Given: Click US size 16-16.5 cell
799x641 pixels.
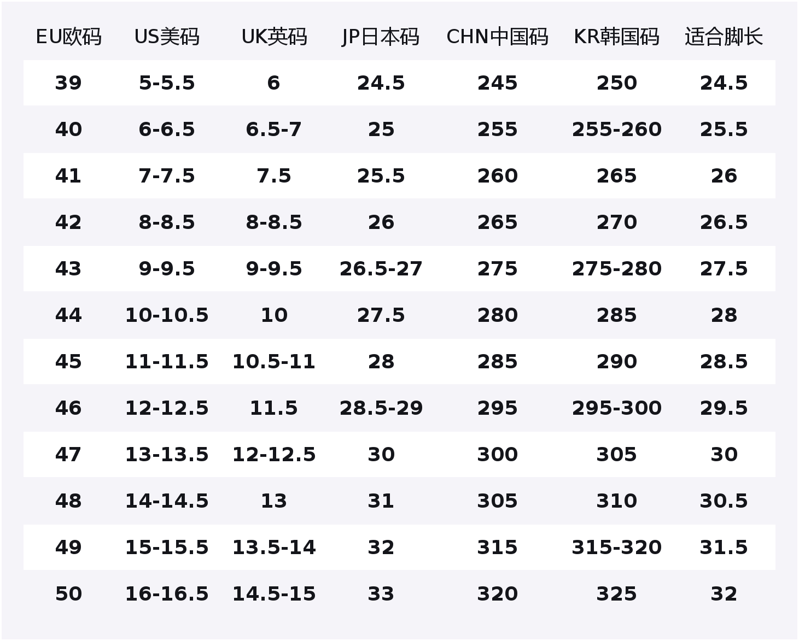Looking at the screenshot, I should pyautogui.click(x=167, y=594).
